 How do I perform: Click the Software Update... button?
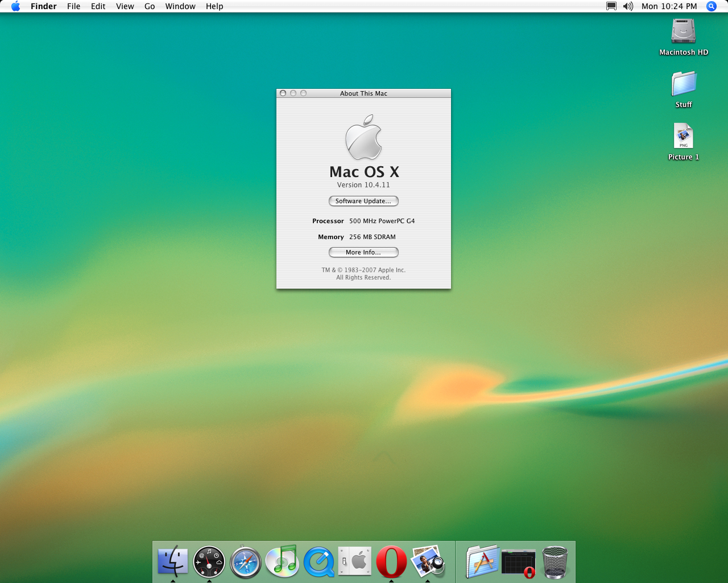tap(363, 201)
